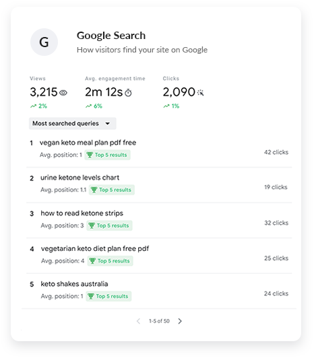Open query 'urine ketone levels chart'
Image resolution: width=314 pixels, height=358 pixels.
point(80,178)
